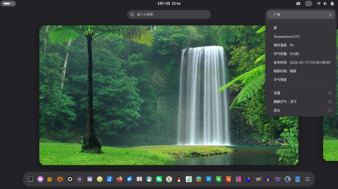The height and width of the screenshot is (189, 338).
Task: Open the Terminal from the dock
Action: (x=30, y=179)
